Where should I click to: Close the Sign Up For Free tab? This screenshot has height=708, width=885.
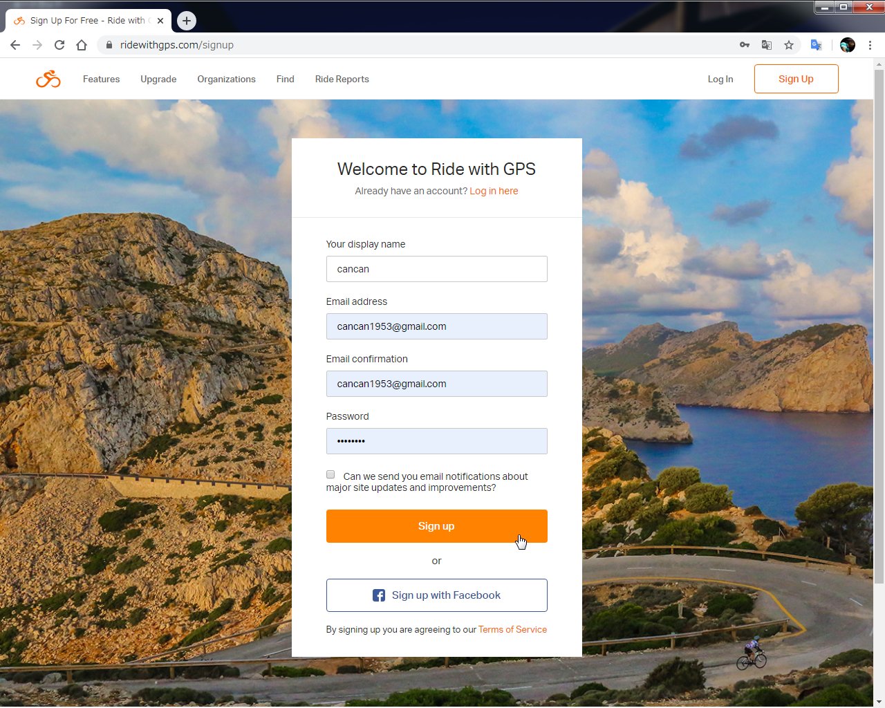click(x=160, y=21)
